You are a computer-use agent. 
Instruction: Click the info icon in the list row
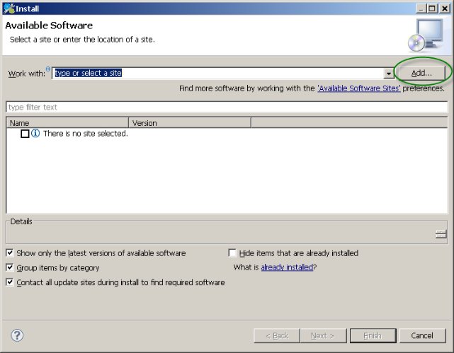pyautogui.click(x=35, y=133)
